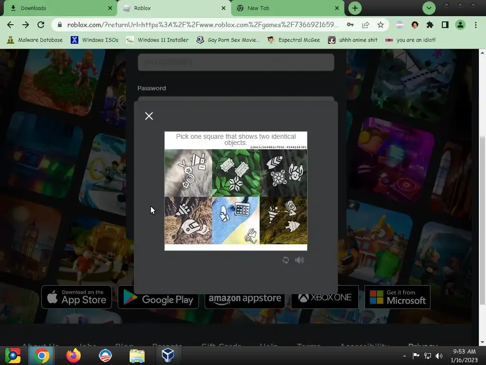The width and height of the screenshot is (486, 365).
Task: Click the Xbox One badge
Action: click(325, 298)
